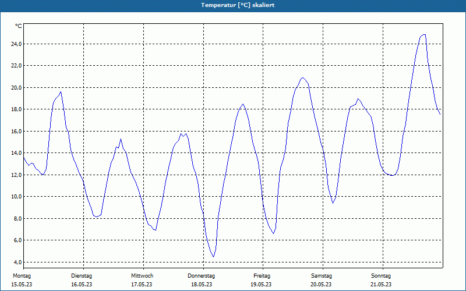
Task: Click the date 18.05.23
Action: point(202,285)
